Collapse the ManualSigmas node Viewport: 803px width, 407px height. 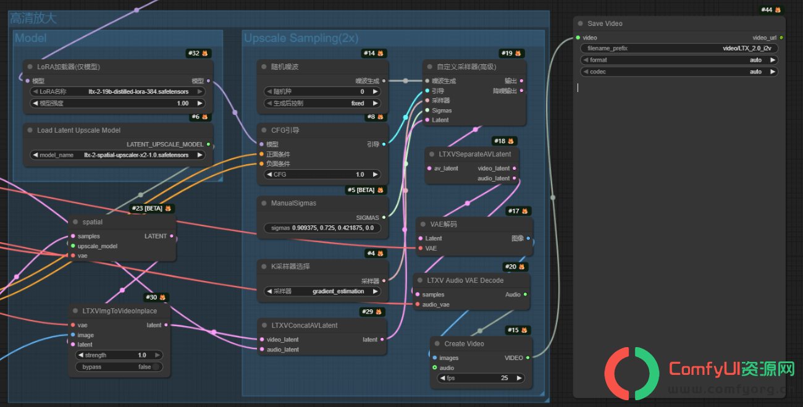(x=264, y=203)
